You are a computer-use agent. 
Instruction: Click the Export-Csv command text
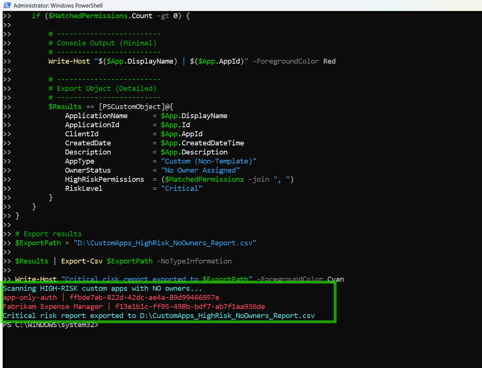pyautogui.click(x=82, y=261)
